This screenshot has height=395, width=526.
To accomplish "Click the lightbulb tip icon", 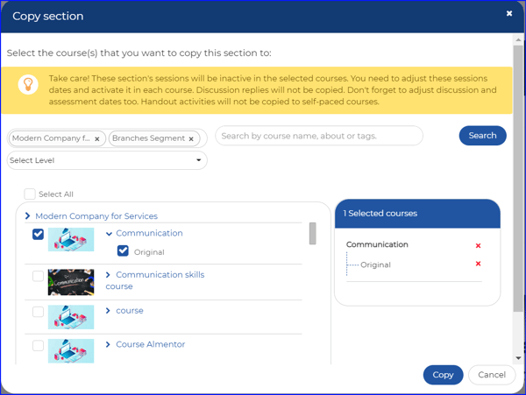I will [x=28, y=84].
